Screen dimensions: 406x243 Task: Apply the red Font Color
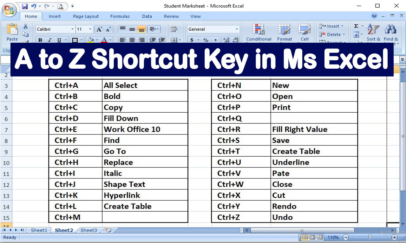[104, 40]
